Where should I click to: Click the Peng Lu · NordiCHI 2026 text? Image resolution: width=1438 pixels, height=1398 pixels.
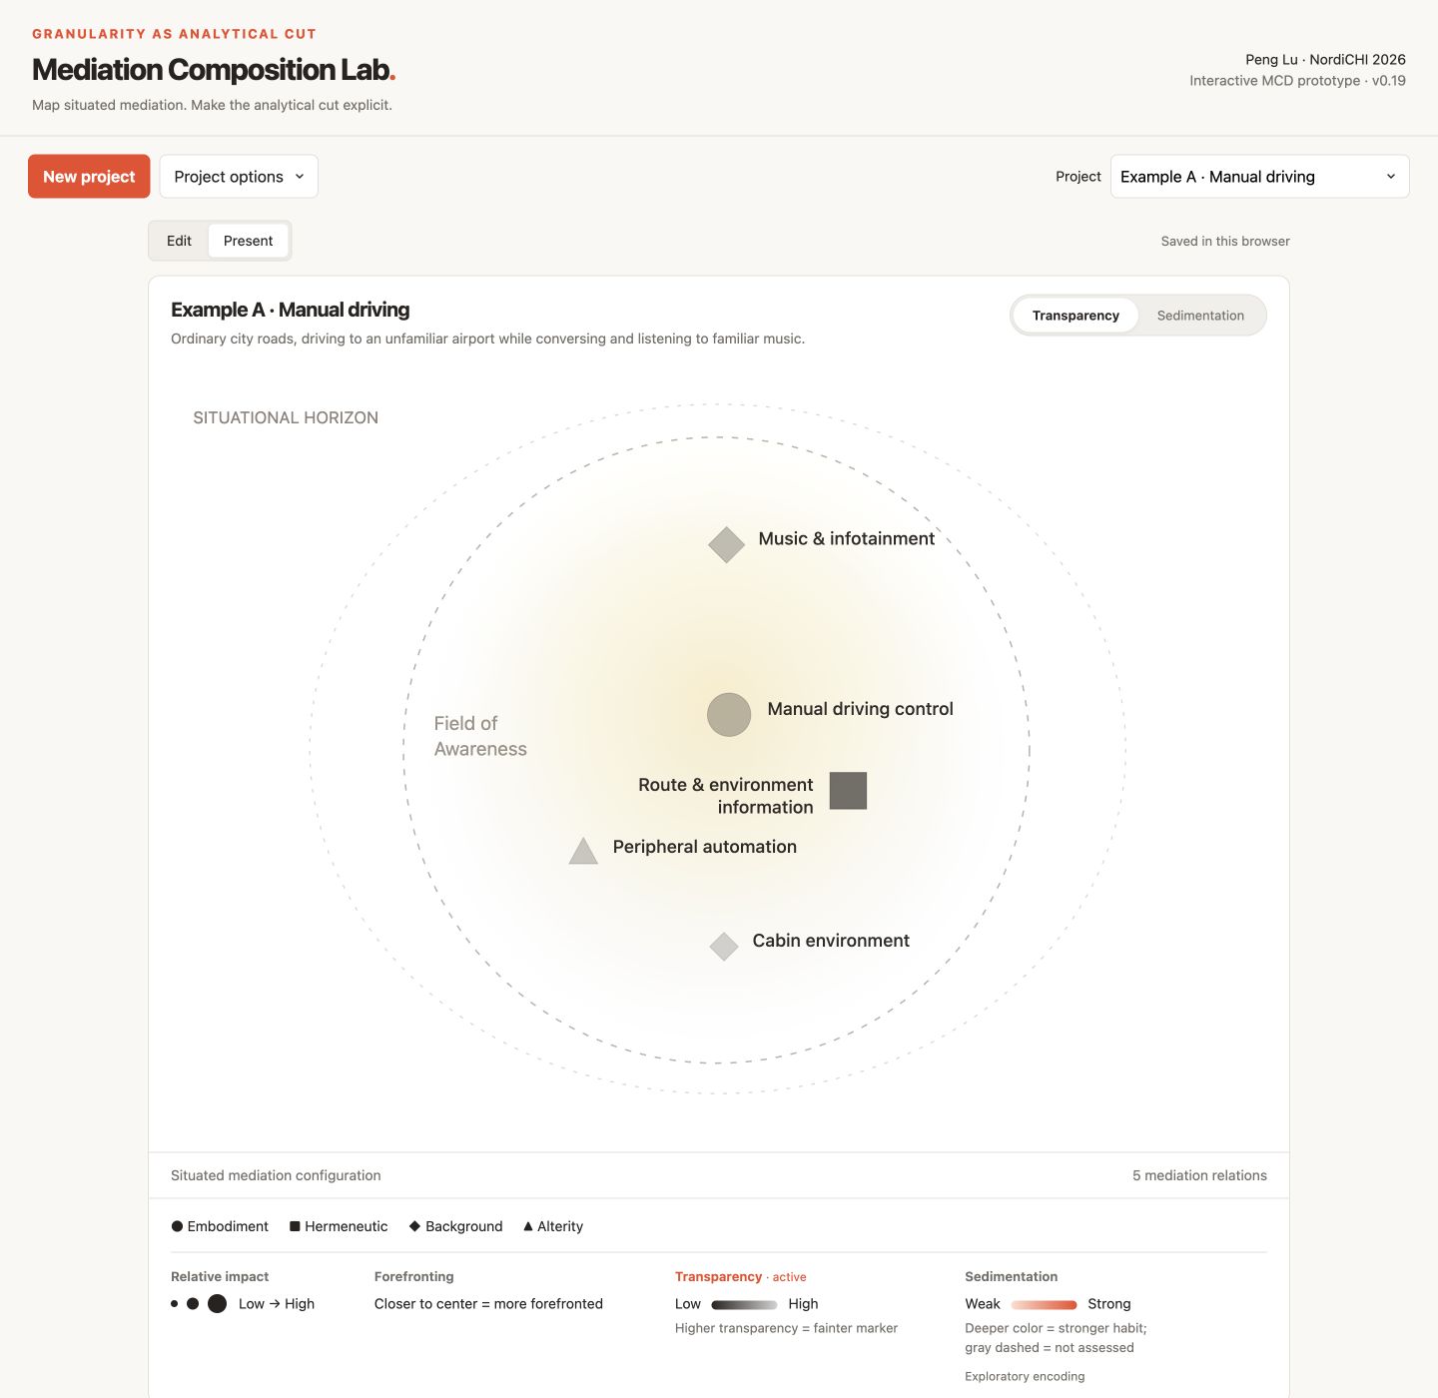click(1325, 60)
